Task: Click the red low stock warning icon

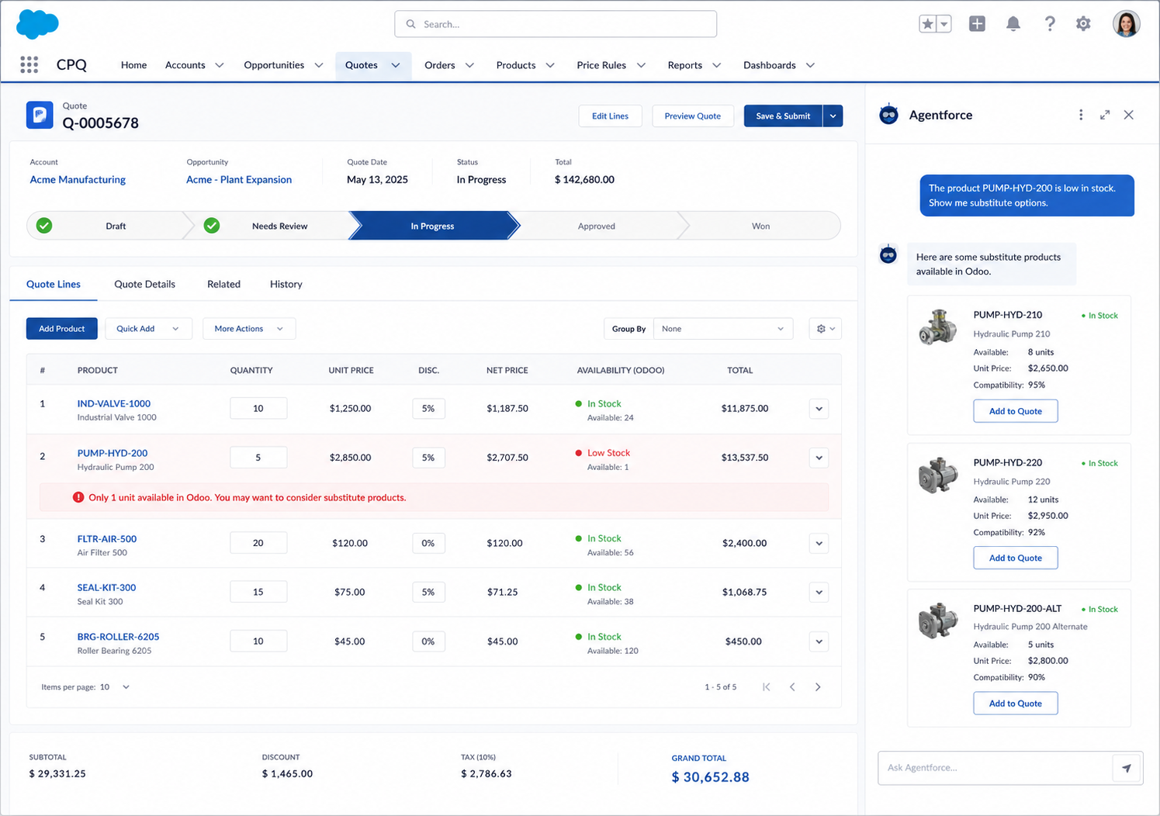Action: pos(78,497)
